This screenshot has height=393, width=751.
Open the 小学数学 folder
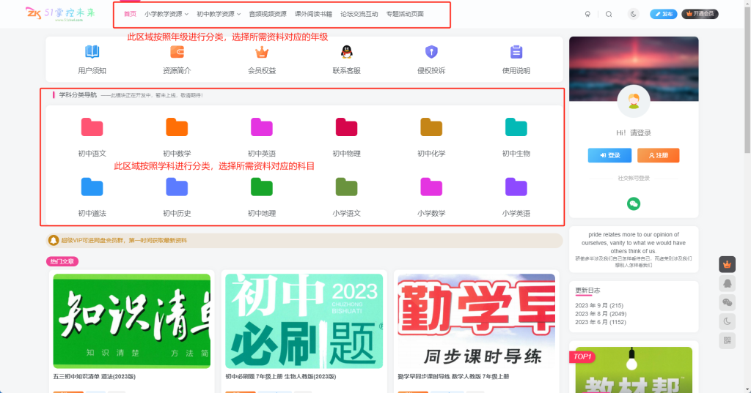tap(431, 187)
